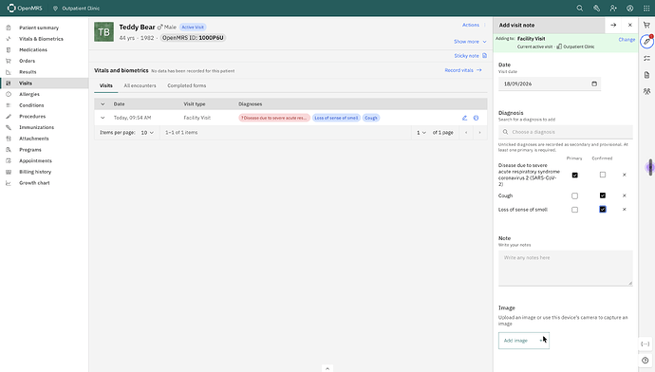Click the TB patient avatar
Screen dimensions: 655x372
point(103,32)
